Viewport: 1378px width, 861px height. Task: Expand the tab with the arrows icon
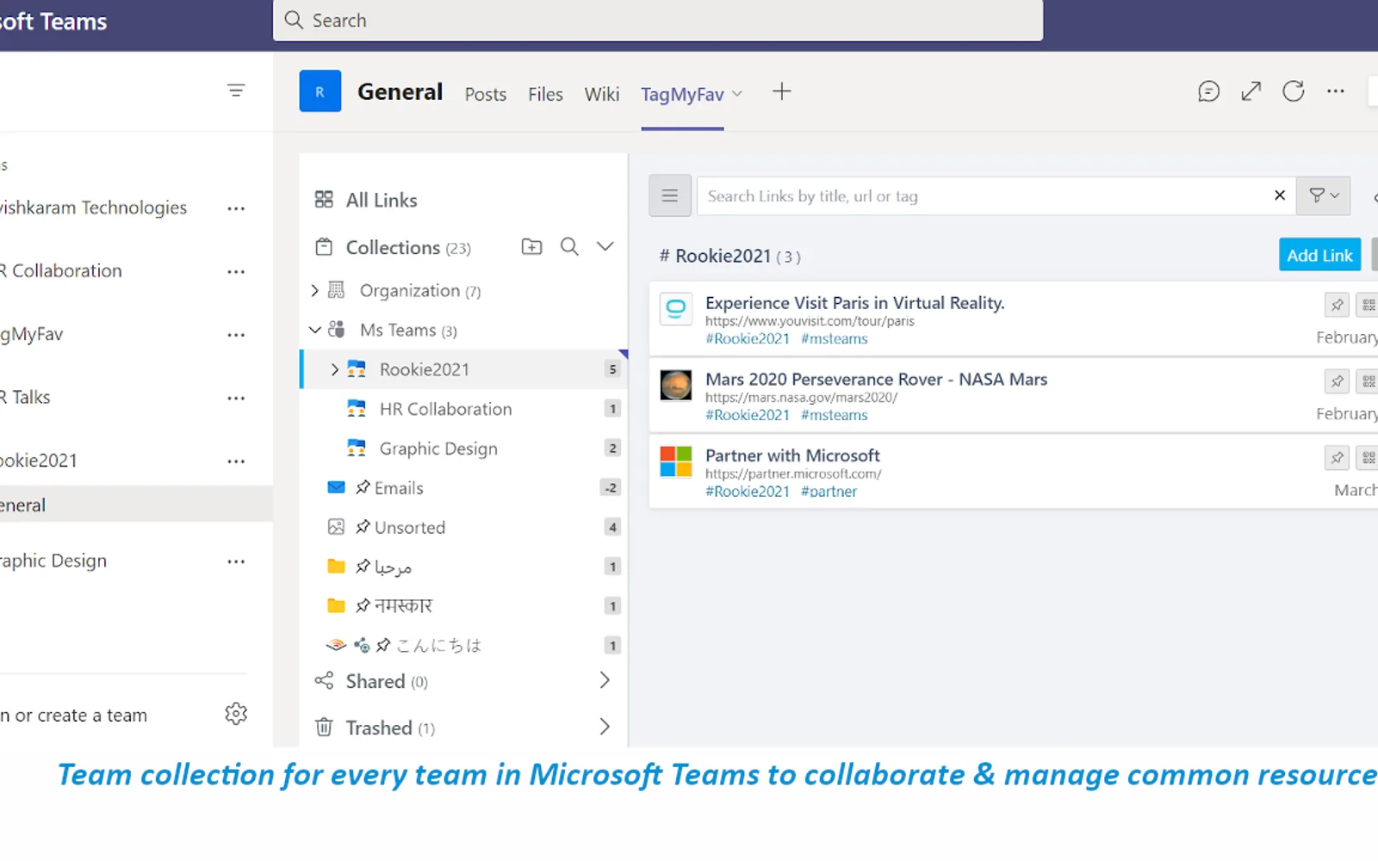coord(1251,91)
